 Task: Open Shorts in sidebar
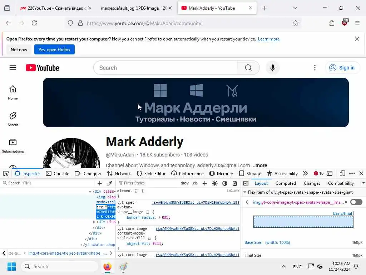[x=13, y=119]
